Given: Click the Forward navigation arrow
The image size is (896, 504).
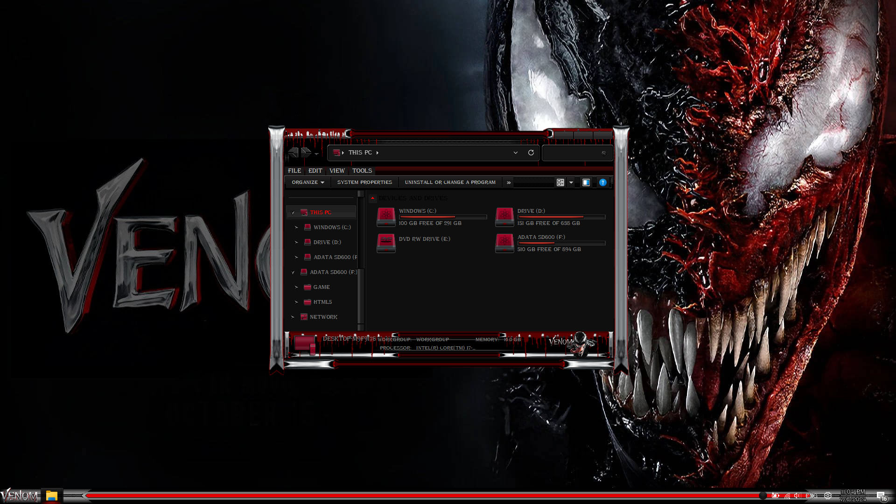Looking at the screenshot, I should [306, 153].
